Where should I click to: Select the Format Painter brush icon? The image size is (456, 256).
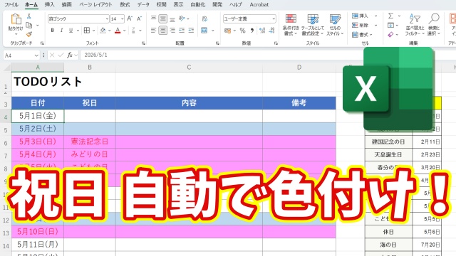click(28, 34)
